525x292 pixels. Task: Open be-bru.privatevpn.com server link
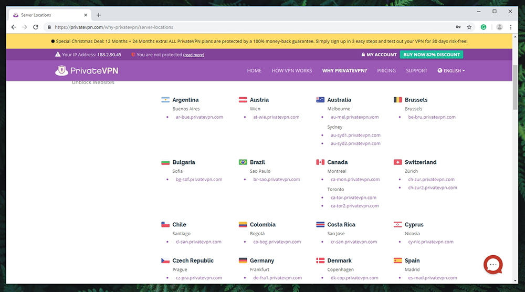click(432, 117)
